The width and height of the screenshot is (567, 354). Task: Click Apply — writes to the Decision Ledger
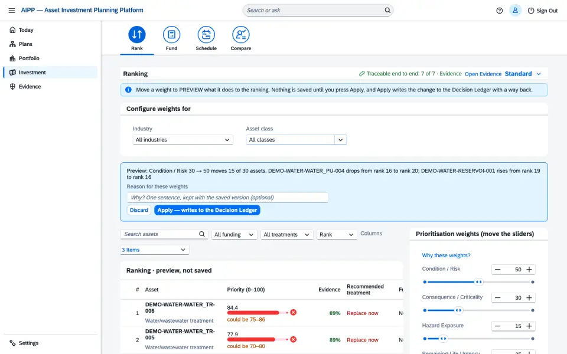(x=207, y=210)
